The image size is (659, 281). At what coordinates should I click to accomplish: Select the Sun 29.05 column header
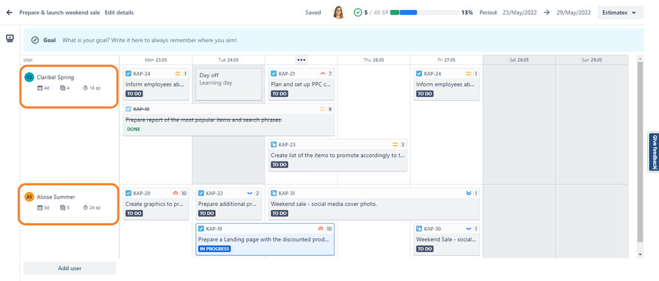(592, 60)
